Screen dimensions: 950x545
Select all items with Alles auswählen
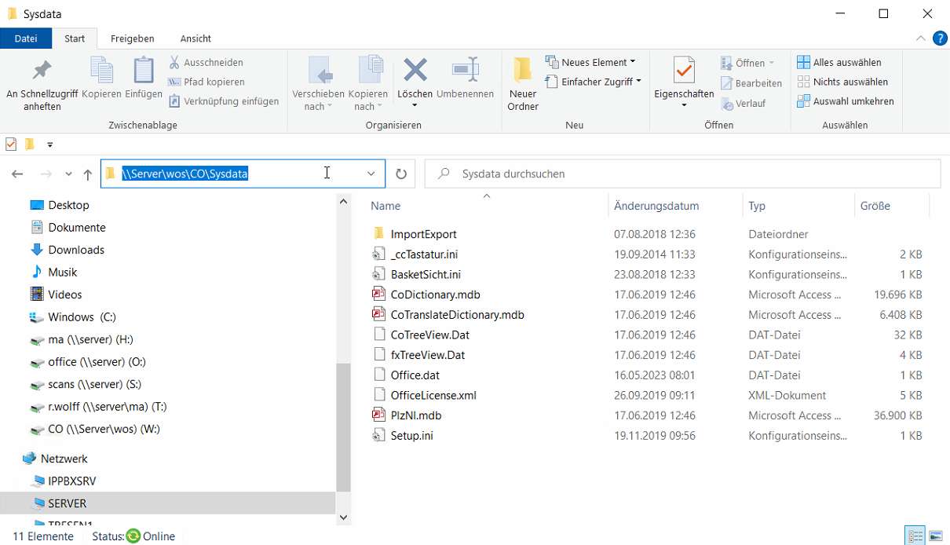tap(839, 62)
